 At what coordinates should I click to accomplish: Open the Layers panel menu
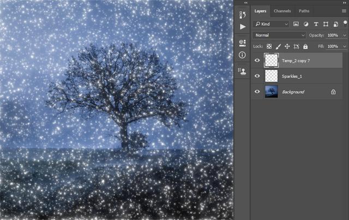[x=344, y=11]
